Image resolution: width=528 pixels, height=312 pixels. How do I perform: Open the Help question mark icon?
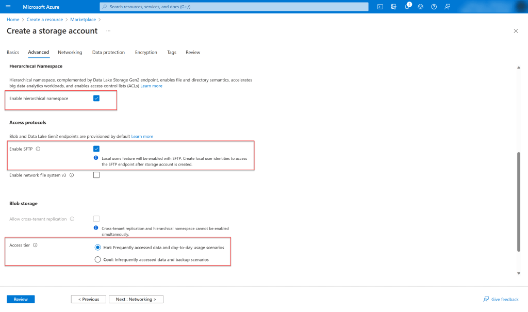(x=434, y=7)
